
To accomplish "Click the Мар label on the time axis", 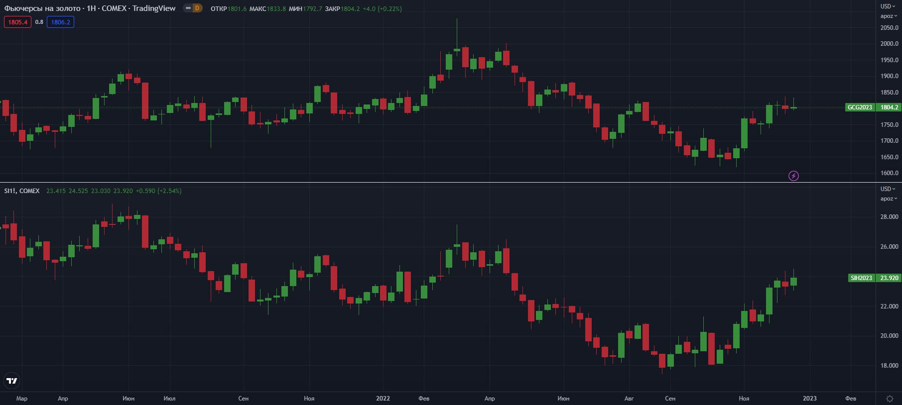I will (x=22, y=398).
